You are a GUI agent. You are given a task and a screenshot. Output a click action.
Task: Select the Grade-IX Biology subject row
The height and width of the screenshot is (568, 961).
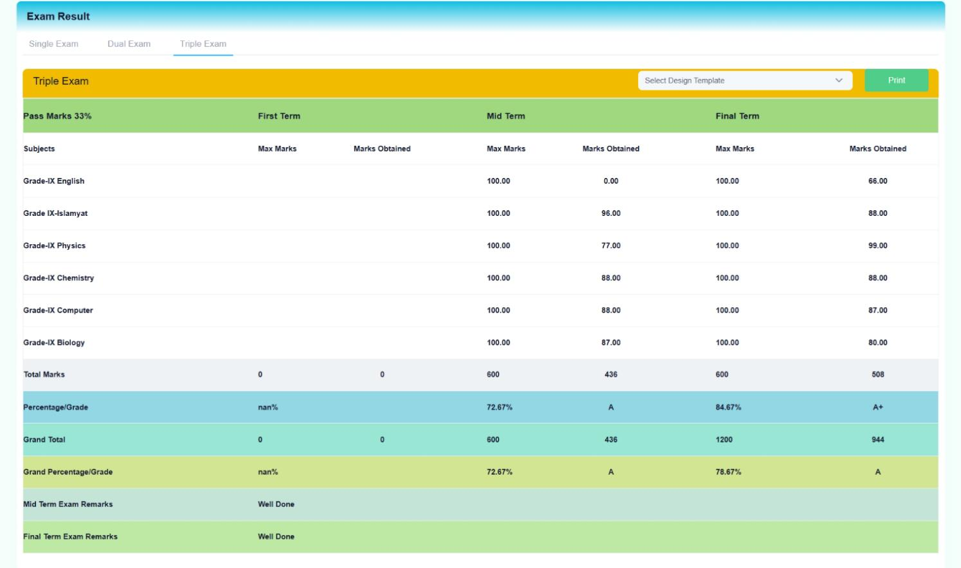480,342
